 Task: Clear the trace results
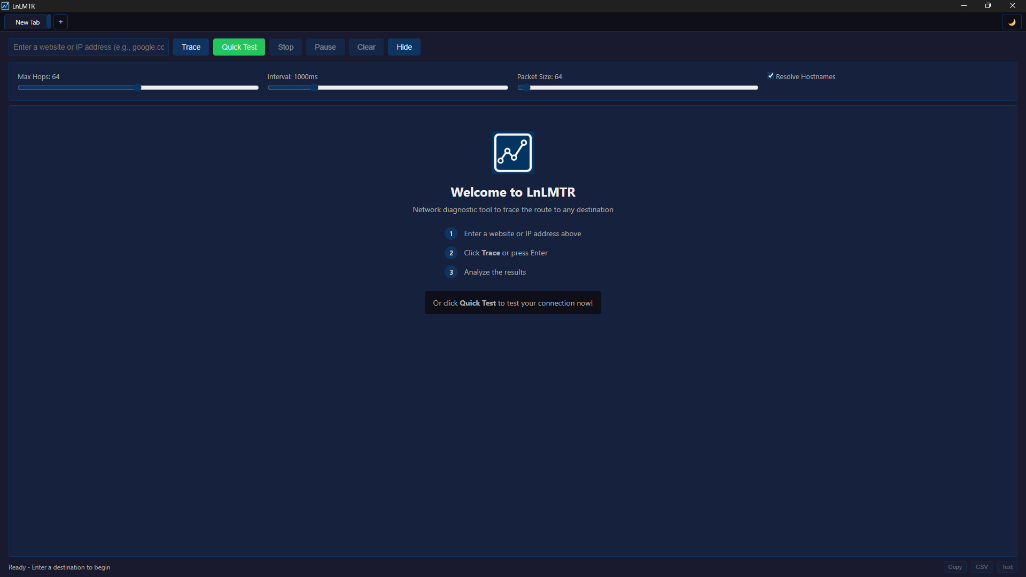pos(366,47)
